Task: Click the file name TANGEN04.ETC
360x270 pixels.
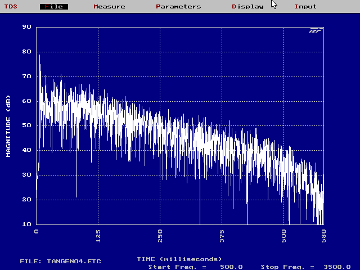Action: tap(74, 261)
